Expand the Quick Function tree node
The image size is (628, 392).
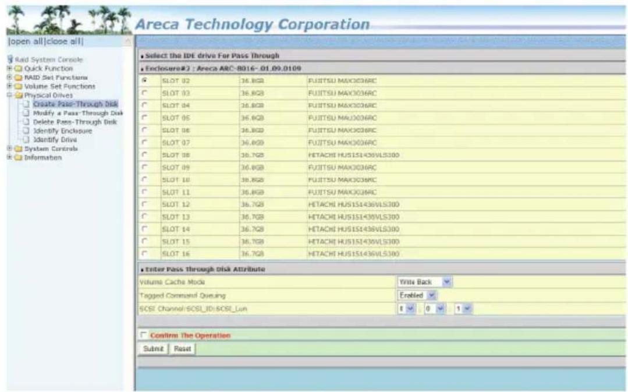(10, 69)
